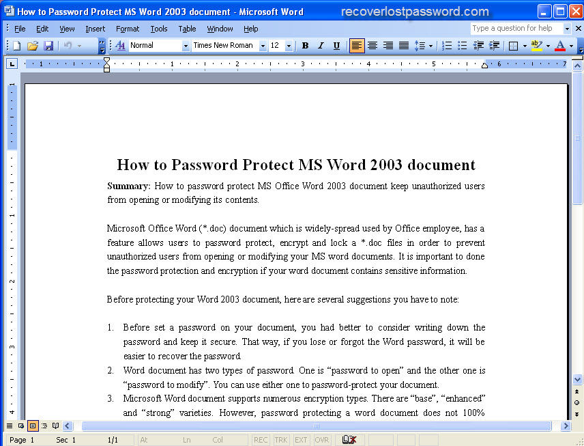Align text to the right

[388, 46]
